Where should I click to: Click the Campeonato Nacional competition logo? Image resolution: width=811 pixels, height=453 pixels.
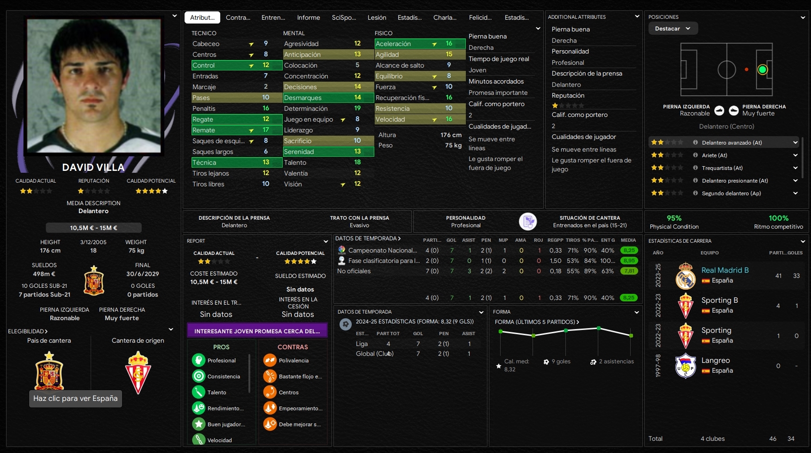tap(342, 250)
